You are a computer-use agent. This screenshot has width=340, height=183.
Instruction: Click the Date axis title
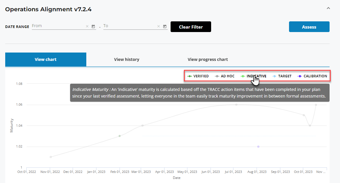pyautogui.click(x=176, y=178)
